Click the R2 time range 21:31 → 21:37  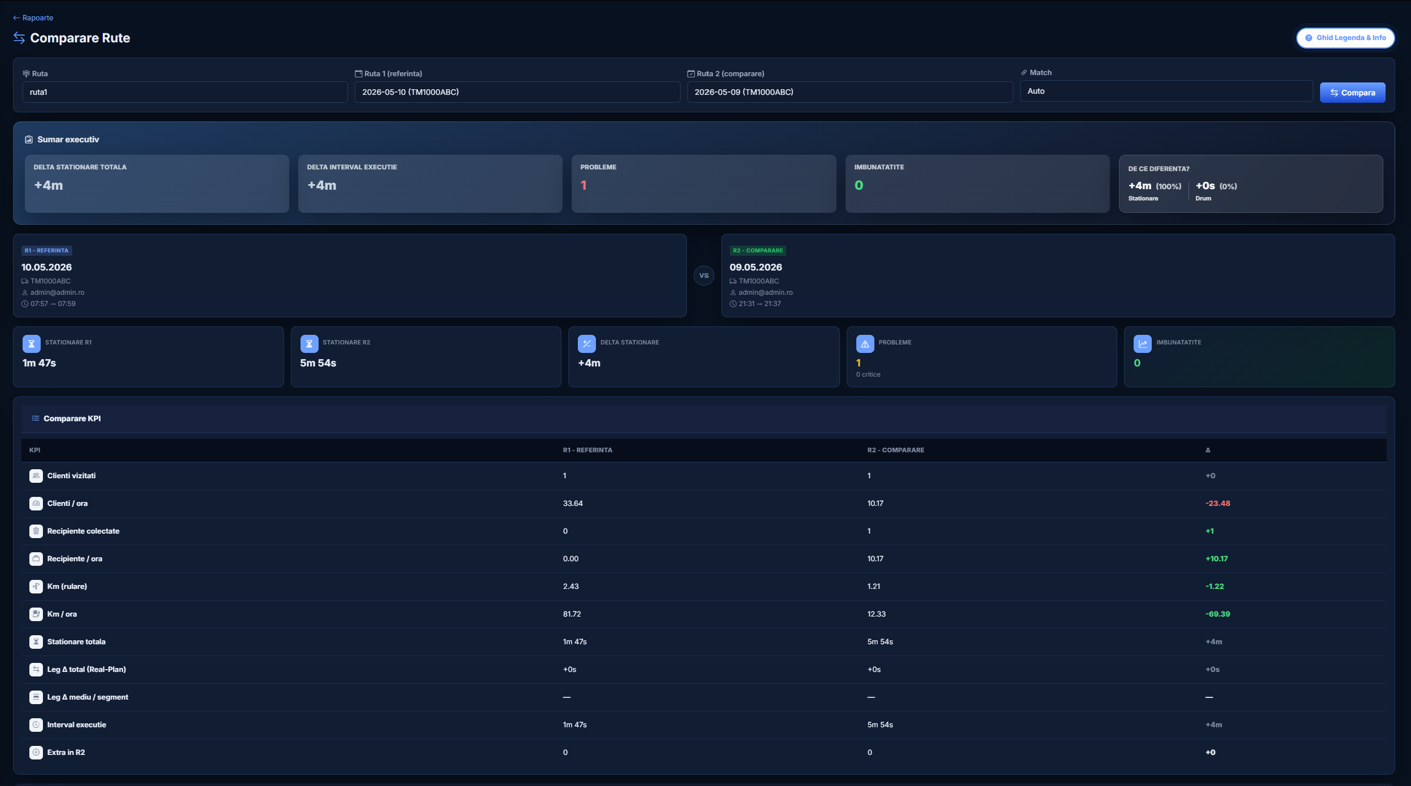[760, 304]
